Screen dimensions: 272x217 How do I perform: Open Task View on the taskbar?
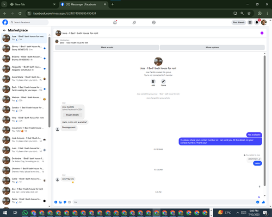point(15,213)
